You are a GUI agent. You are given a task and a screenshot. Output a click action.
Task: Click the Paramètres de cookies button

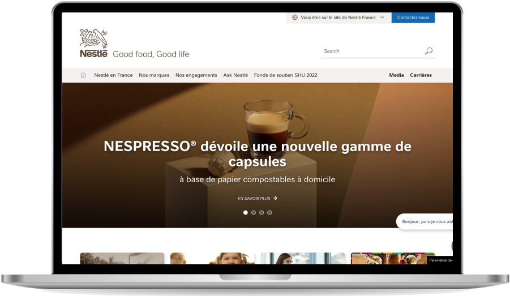coord(440,260)
